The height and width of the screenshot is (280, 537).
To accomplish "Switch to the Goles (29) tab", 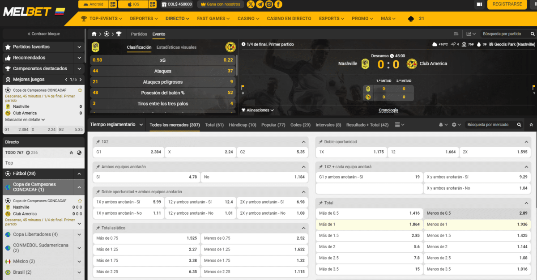I will coord(300,125).
